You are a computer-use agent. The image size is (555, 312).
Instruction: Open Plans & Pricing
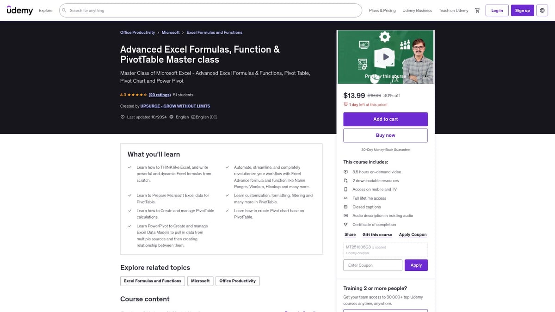coord(382,10)
